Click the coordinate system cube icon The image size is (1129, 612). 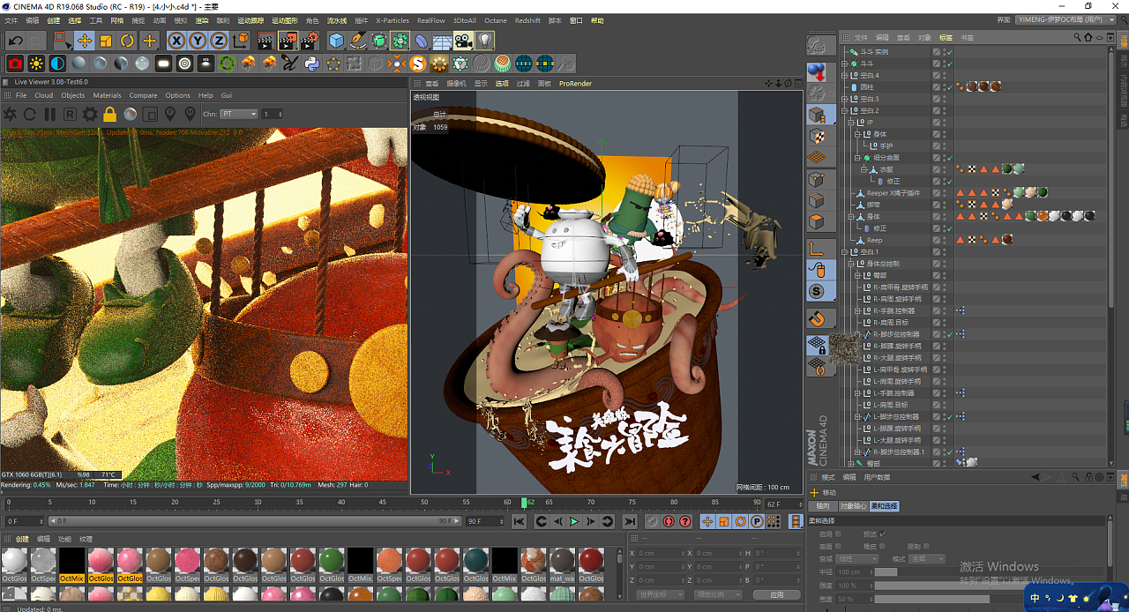pos(241,41)
